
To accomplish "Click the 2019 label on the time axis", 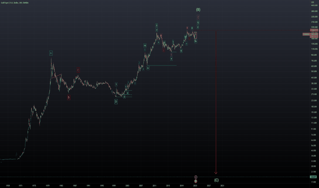I will click(x=181, y=186).
